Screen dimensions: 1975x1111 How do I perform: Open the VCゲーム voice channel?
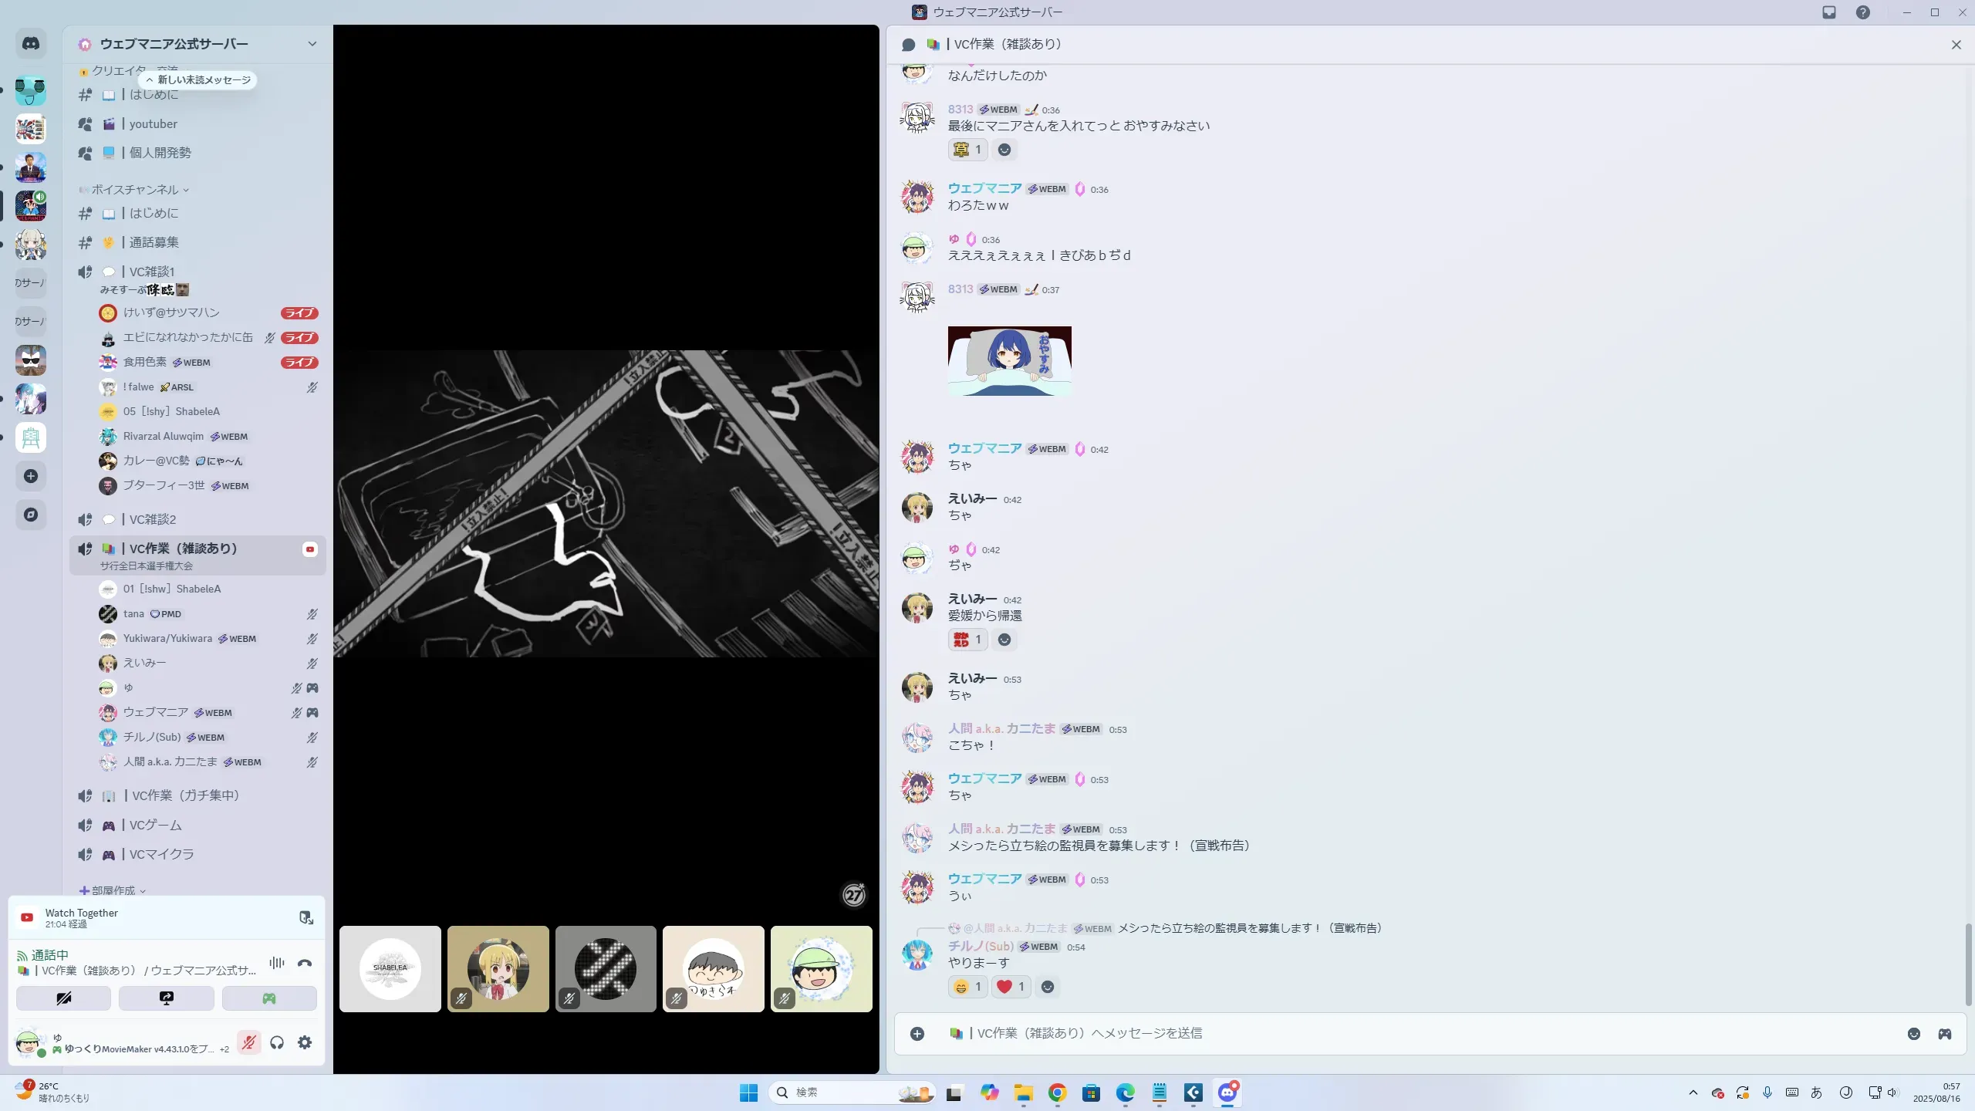(x=156, y=825)
